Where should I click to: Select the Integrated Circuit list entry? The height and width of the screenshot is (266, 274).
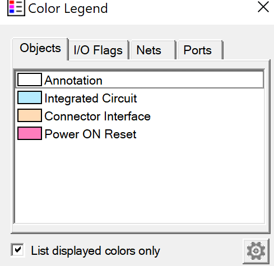[x=140, y=98]
